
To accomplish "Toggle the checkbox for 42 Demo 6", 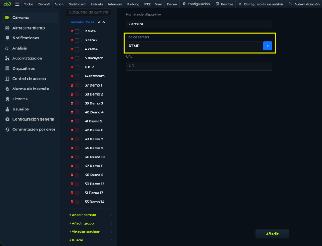I will 77,130.
